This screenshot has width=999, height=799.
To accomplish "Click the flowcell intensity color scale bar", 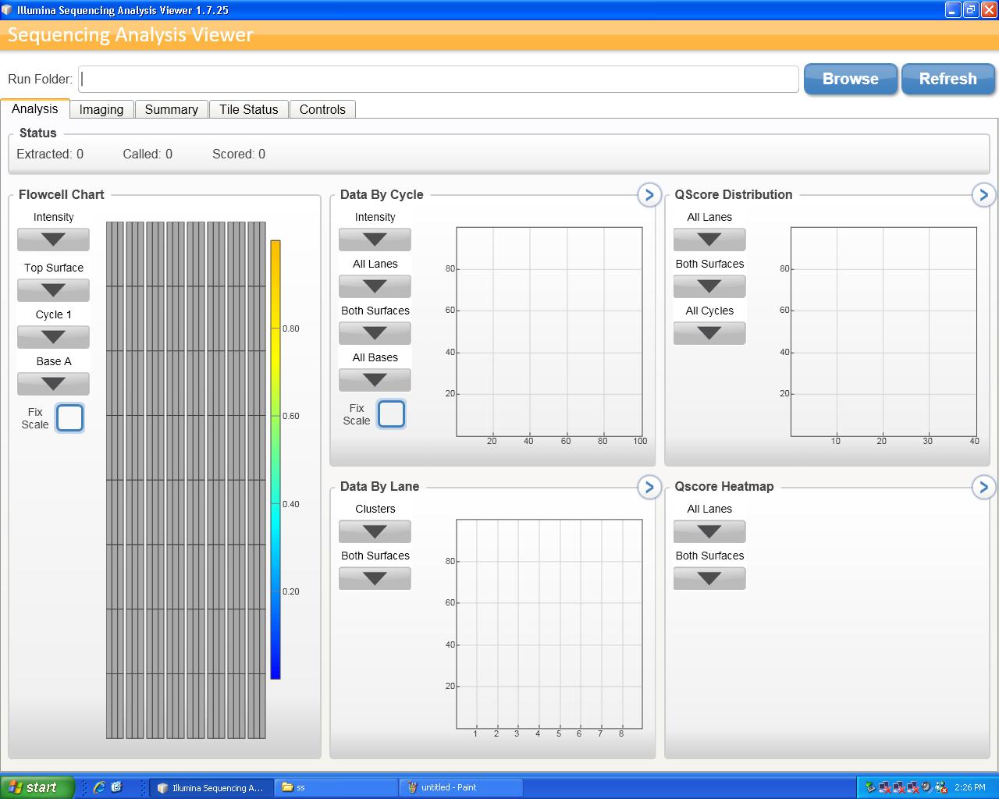I will coord(276,460).
